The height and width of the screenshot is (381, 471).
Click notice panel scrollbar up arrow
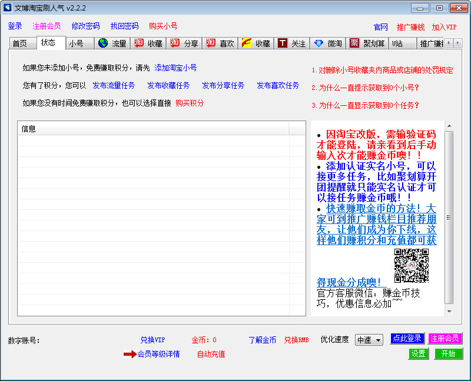(x=449, y=126)
